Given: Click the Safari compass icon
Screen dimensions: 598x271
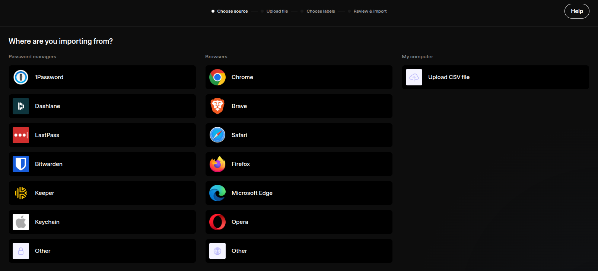Looking at the screenshot, I should pos(217,135).
